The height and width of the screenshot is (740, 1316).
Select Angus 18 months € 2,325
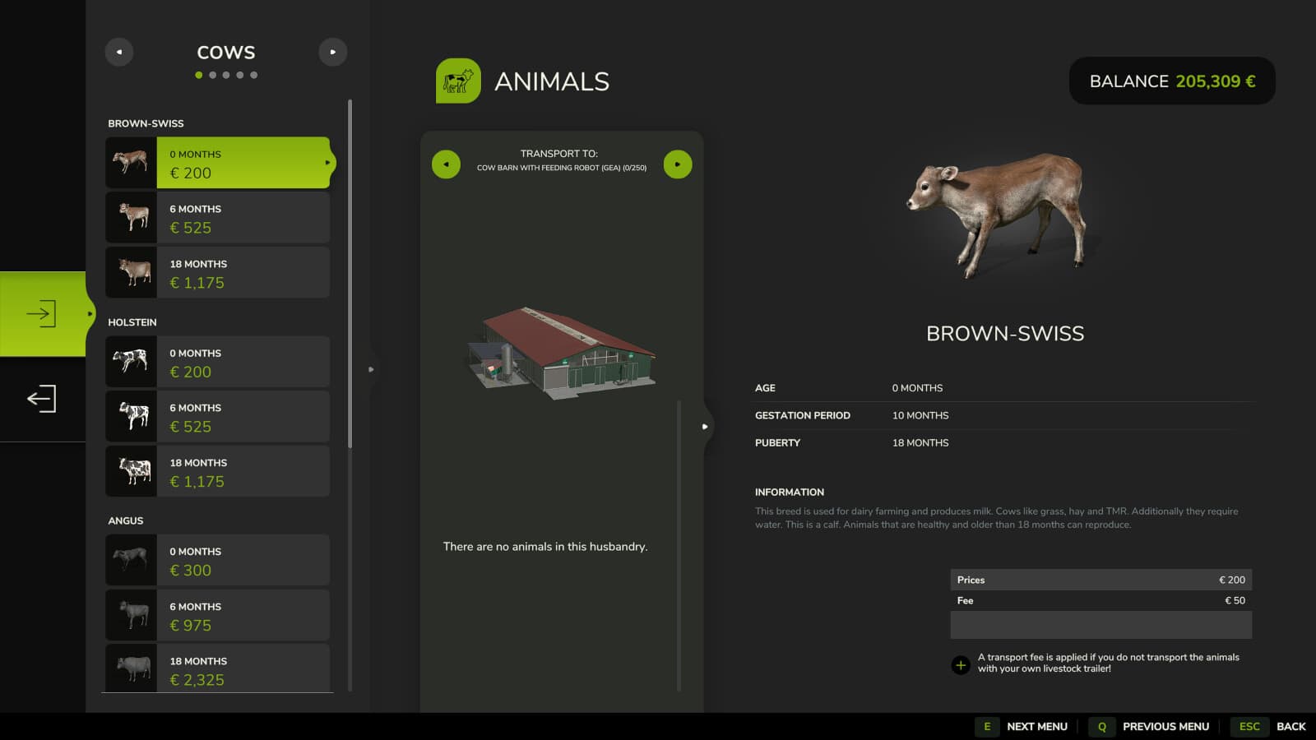(x=217, y=668)
